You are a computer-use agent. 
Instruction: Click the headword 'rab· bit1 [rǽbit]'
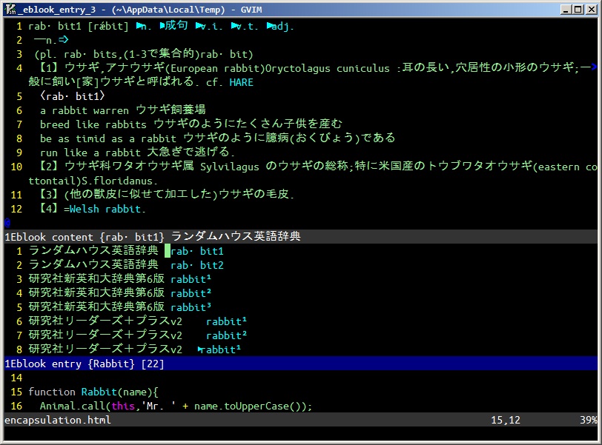tap(79, 26)
